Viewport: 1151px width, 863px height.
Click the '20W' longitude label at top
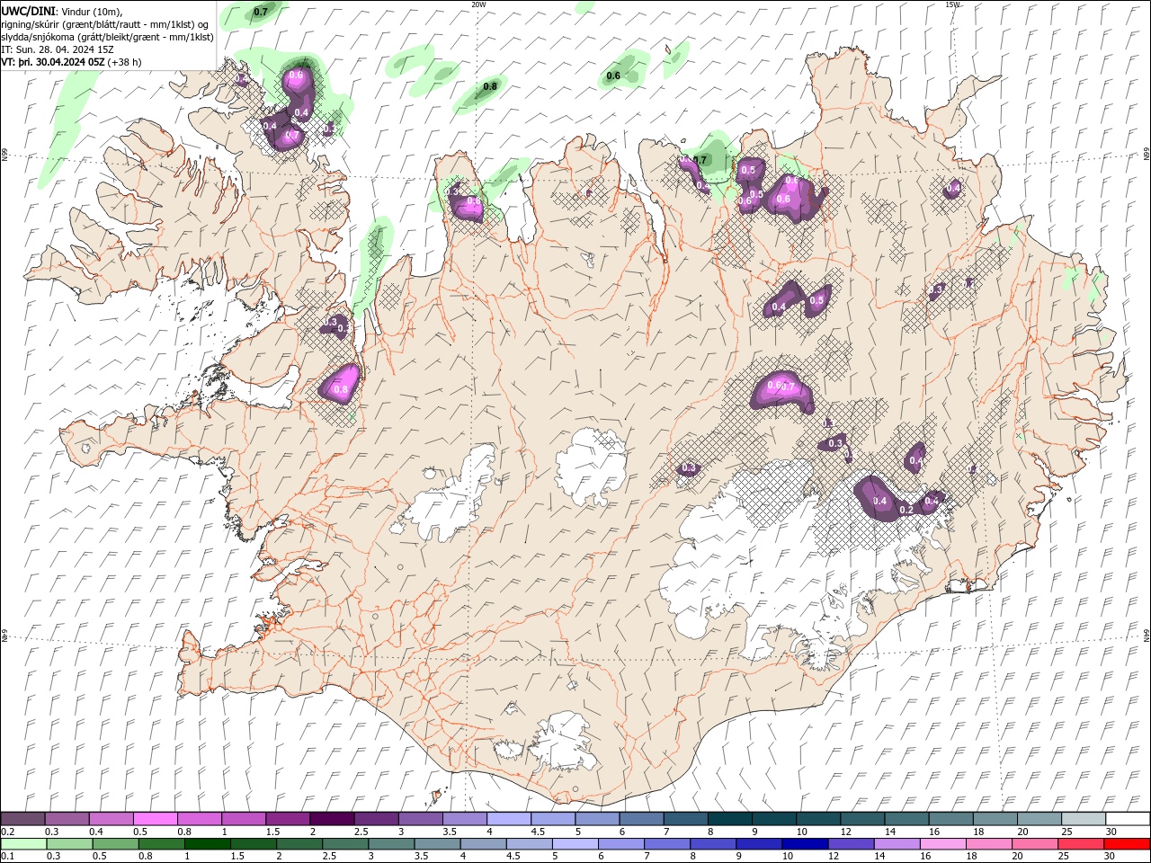pyautogui.click(x=478, y=4)
